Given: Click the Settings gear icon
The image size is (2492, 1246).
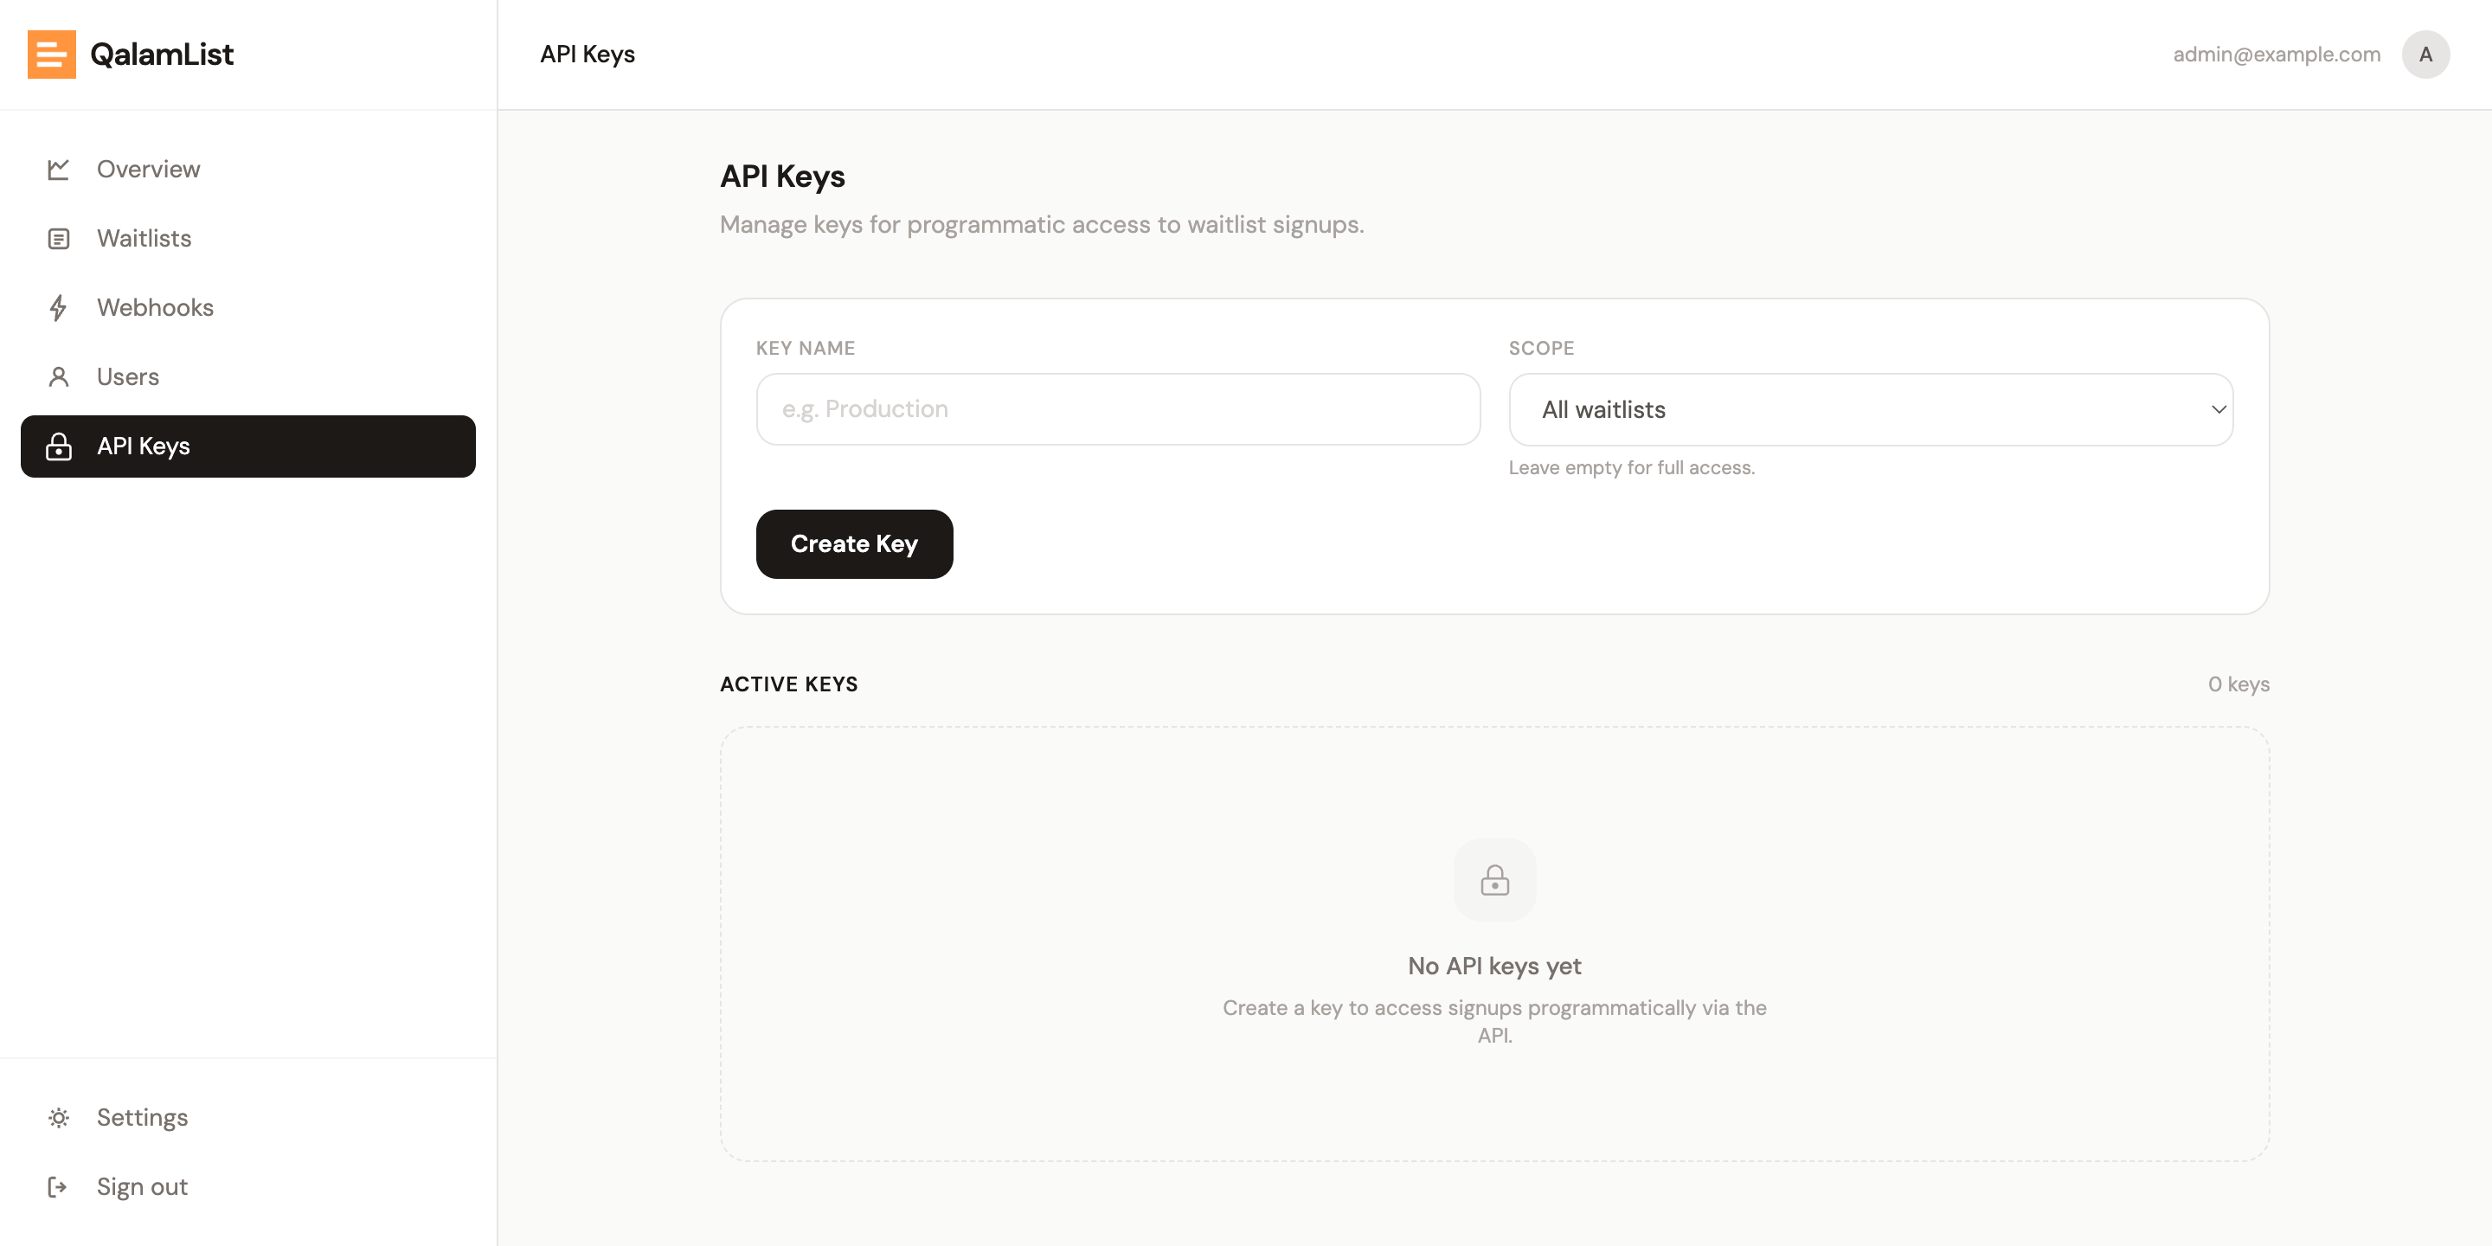Looking at the screenshot, I should (59, 1118).
